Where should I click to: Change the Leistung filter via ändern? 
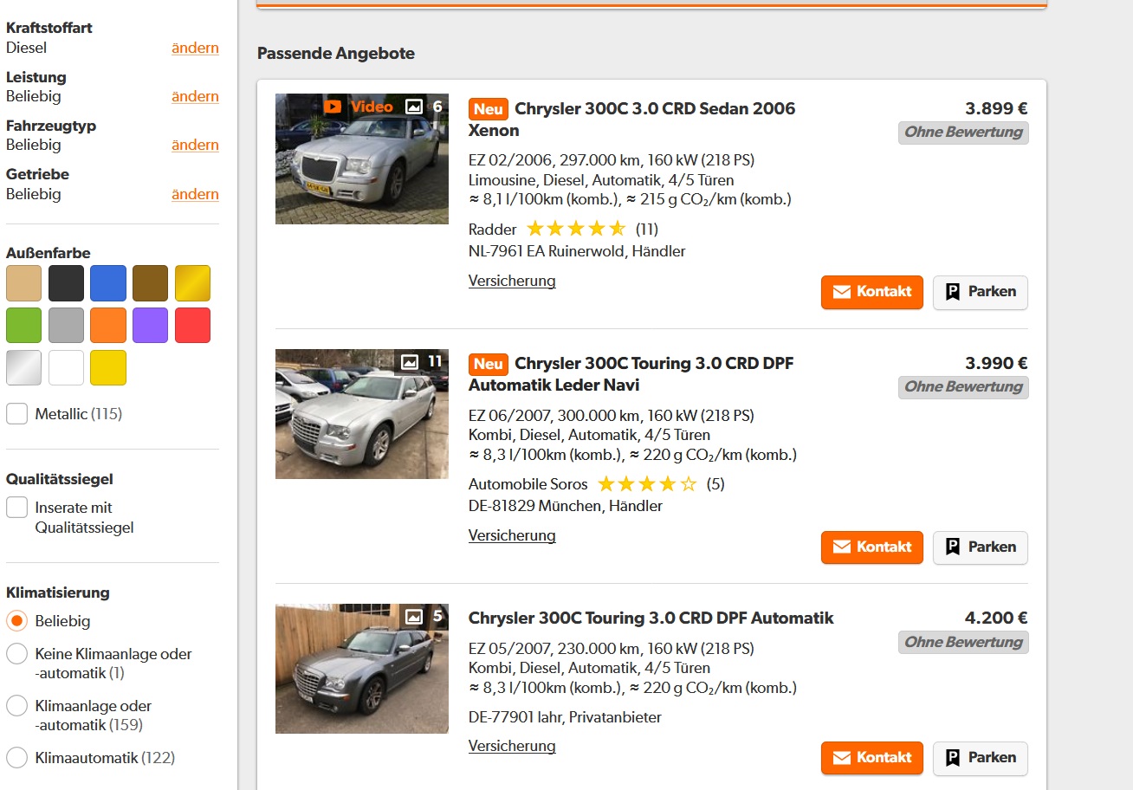pos(195,97)
